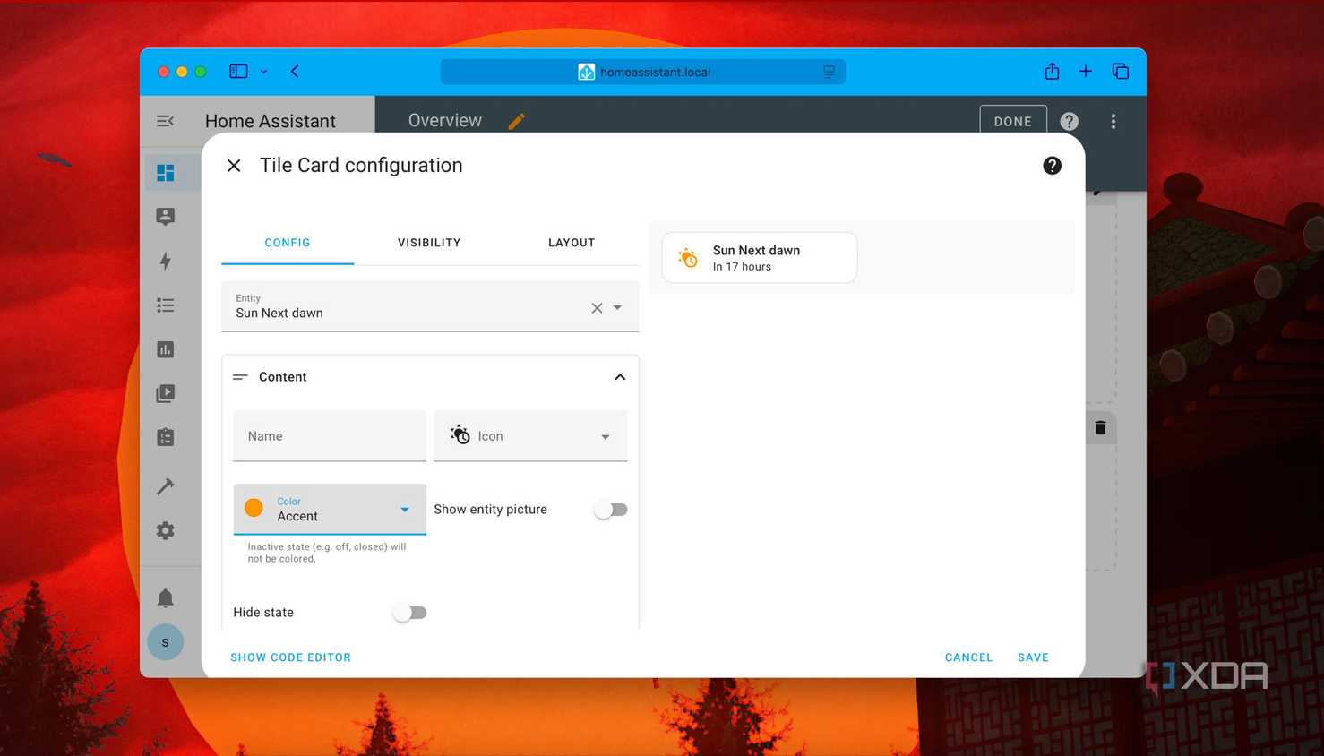Click the Sun Next dawn tile icon
This screenshot has height=756, width=1324.
[x=688, y=258]
